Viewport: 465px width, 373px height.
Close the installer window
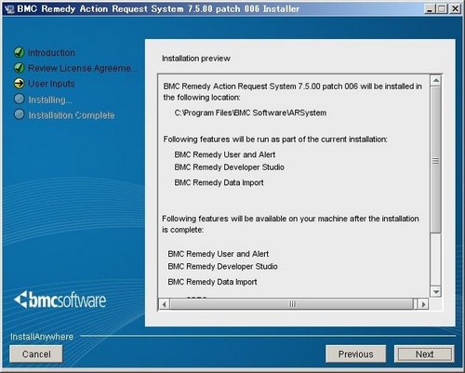coord(455,9)
